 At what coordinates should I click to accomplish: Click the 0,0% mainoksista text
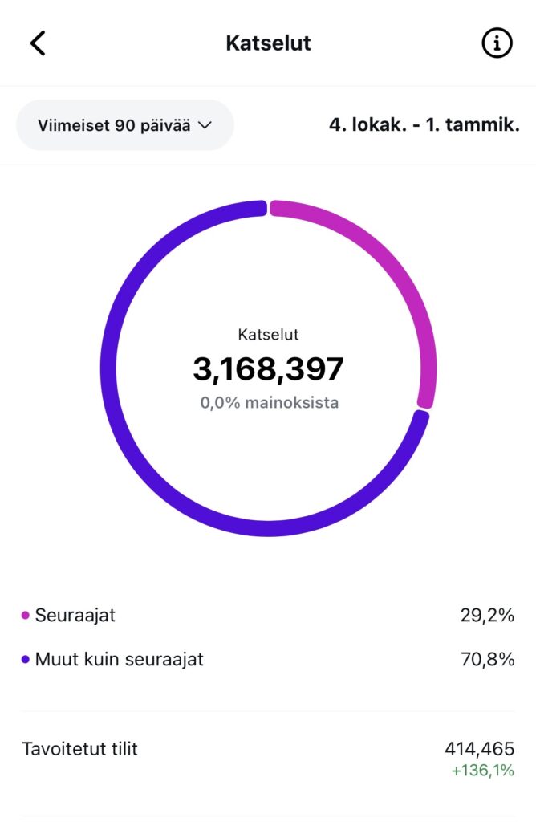click(269, 402)
